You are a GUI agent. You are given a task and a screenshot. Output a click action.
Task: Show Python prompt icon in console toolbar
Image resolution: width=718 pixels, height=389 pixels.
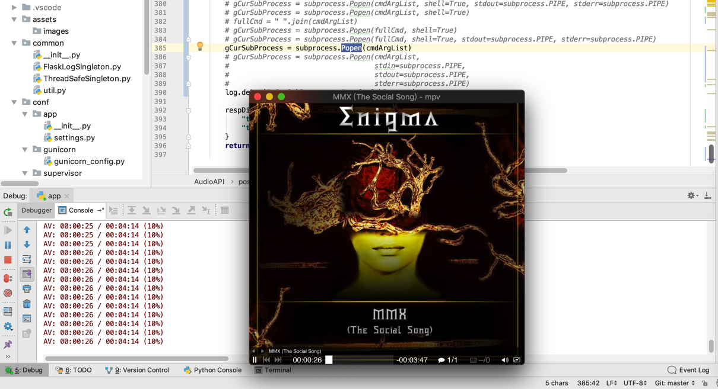(27, 319)
